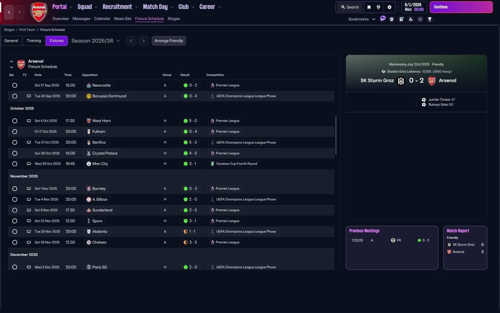The width and height of the screenshot is (500, 313).
Task: Expand the Season 2025/26 dropdown
Action: (95, 41)
